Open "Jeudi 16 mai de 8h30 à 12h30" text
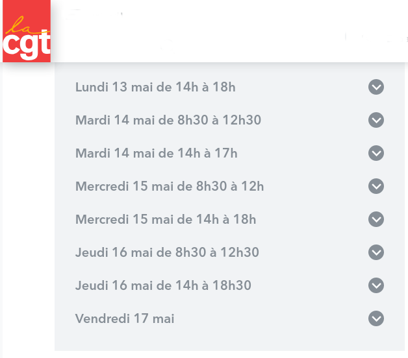The height and width of the screenshot is (358, 408). [x=167, y=252]
